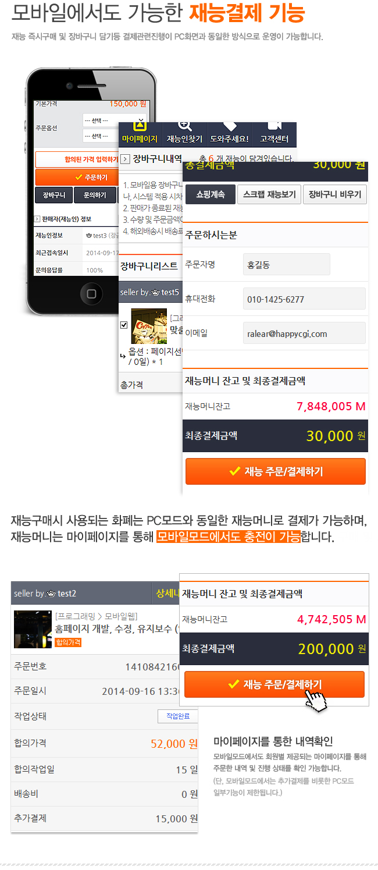
Task: Tap the 장바구니 button on phone
Action: pyautogui.click(x=54, y=195)
